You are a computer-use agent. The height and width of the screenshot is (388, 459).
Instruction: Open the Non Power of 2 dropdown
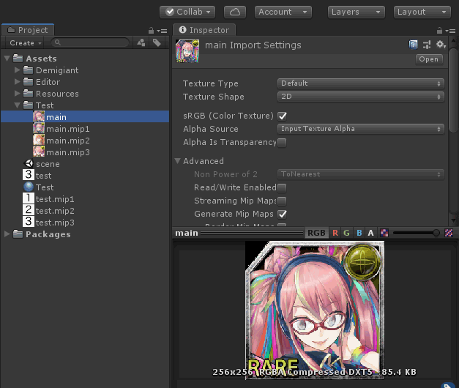[x=361, y=174]
